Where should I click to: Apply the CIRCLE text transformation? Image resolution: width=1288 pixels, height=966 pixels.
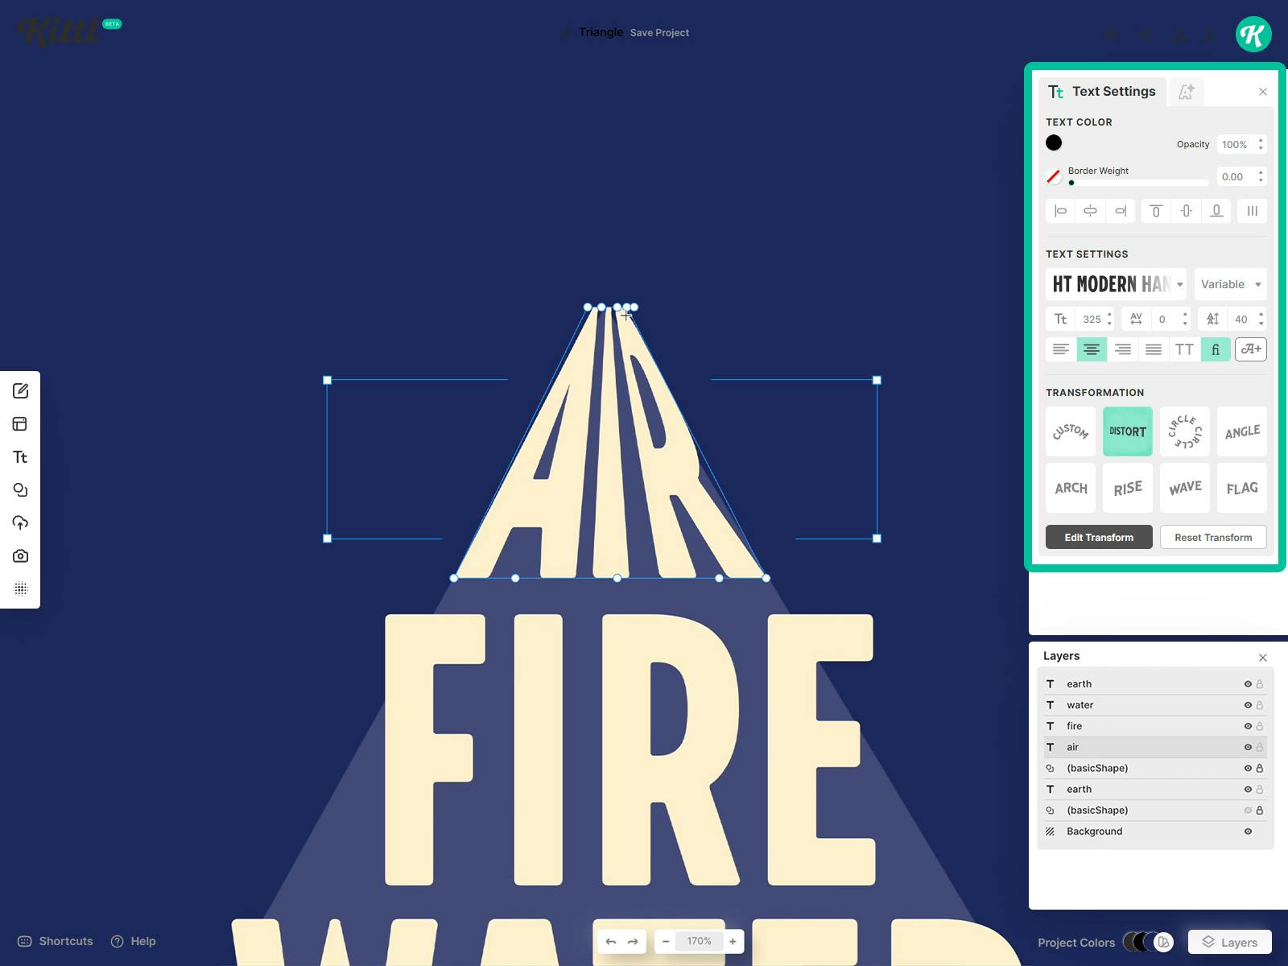pyautogui.click(x=1184, y=431)
